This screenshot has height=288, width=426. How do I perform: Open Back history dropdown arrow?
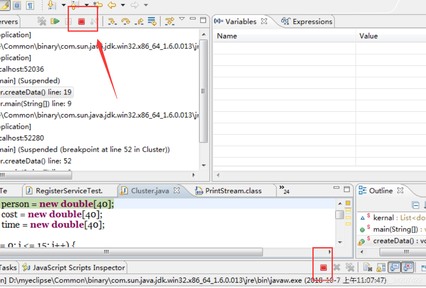[x=123, y=5]
